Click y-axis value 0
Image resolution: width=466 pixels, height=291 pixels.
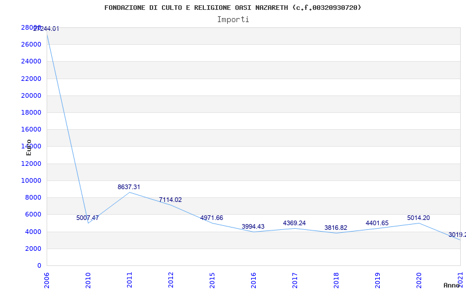click(x=39, y=265)
